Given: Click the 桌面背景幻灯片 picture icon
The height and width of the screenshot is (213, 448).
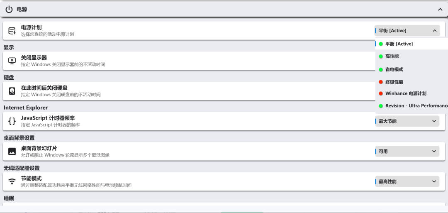Looking at the screenshot, I should point(12,152).
